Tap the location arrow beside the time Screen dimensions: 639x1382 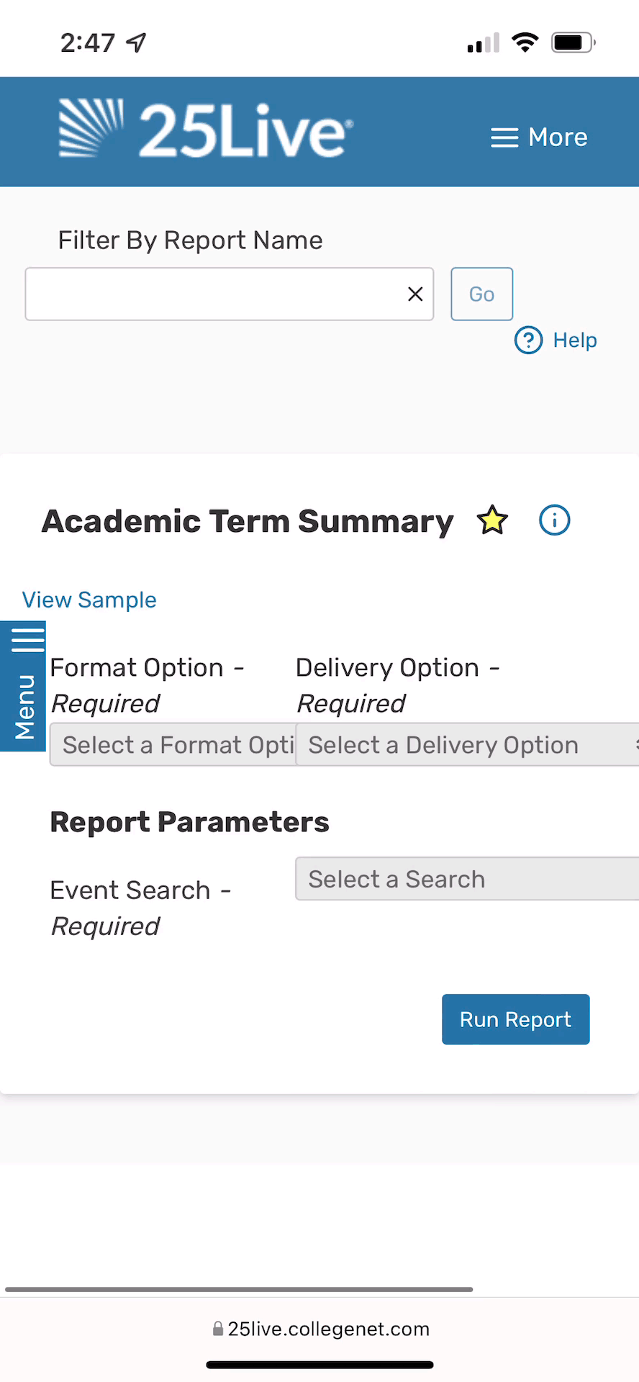(136, 42)
